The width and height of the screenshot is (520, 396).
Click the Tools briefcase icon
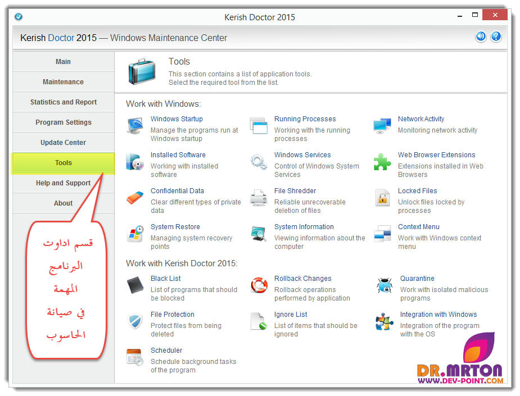coord(142,71)
